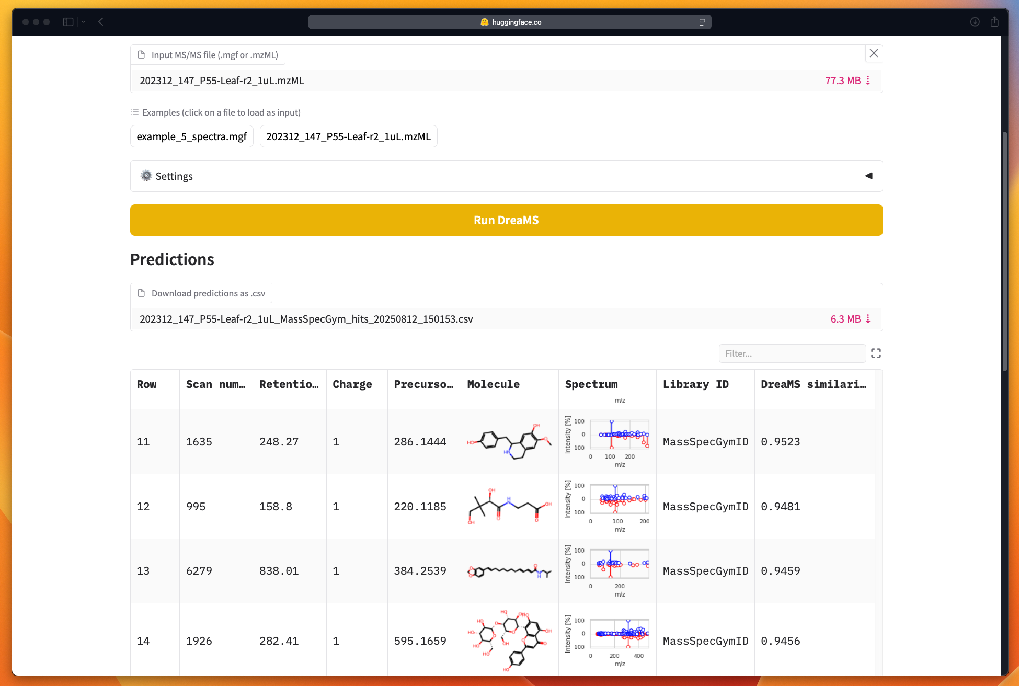This screenshot has width=1019, height=686.
Task: Open Safari downloads icon
Action: coord(975,22)
